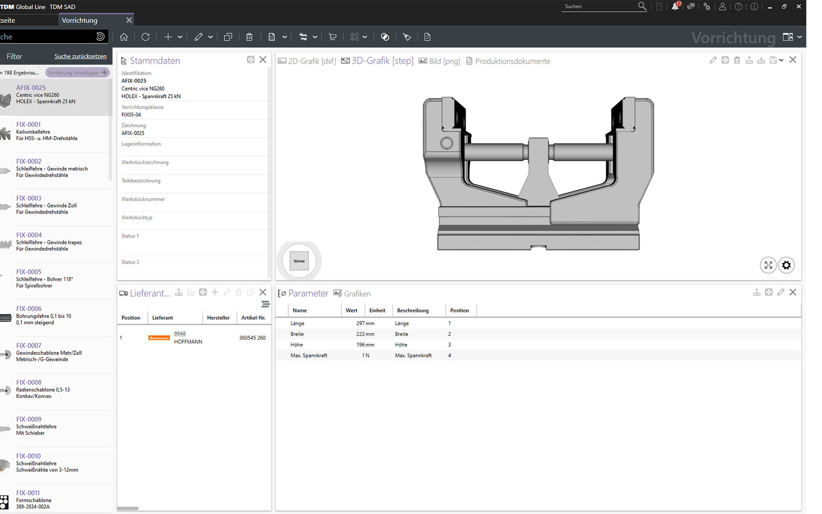Copy the fixture with duplicate icon
822x514 pixels.
pos(228,37)
